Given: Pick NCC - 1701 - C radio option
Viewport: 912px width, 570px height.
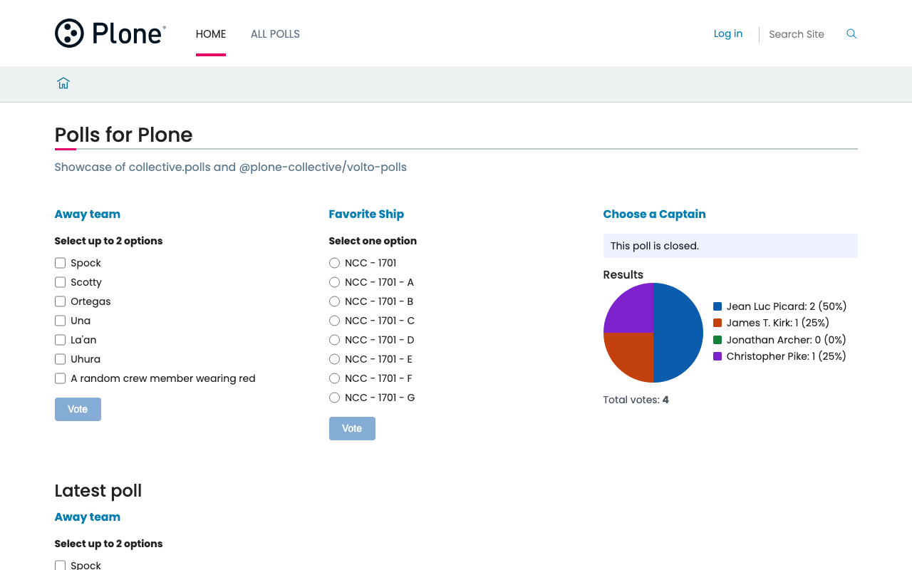Looking at the screenshot, I should [x=335, y=321].
